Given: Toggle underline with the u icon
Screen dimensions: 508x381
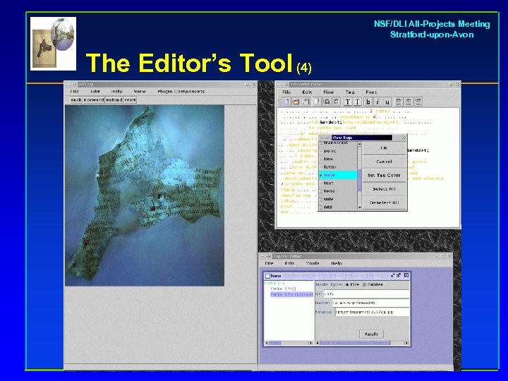Looking at the screenshot, I should pos(387,102).
